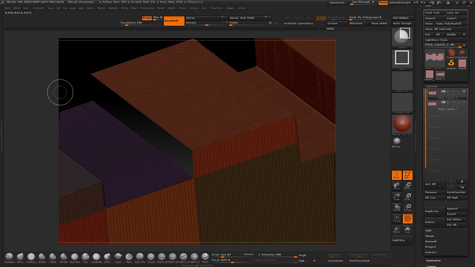The height and width of the screenshot is (267, 475).
Task: Toggle visibility eye of PM3D_Cube3D_2 subtool
Action: (464, 91)
